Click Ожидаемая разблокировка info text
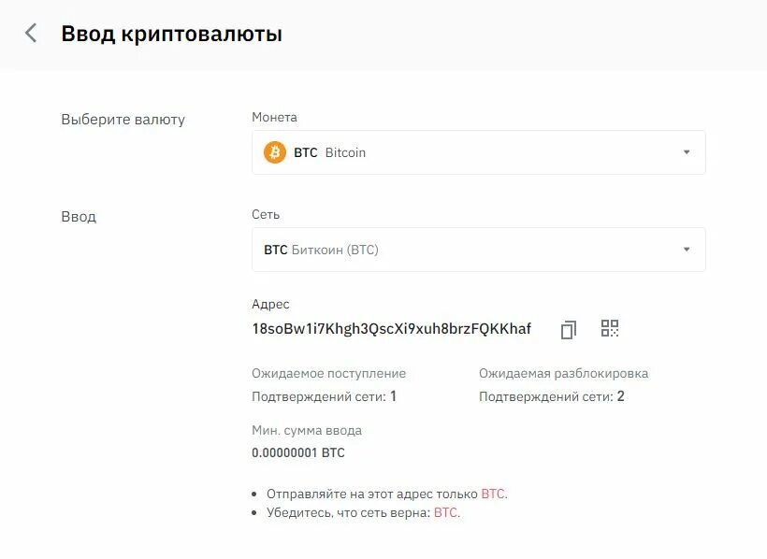Viewport: 767px width, 559px height. [563, 373]
